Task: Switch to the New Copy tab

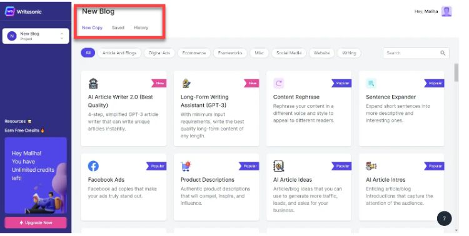Action: coord(92,27)
